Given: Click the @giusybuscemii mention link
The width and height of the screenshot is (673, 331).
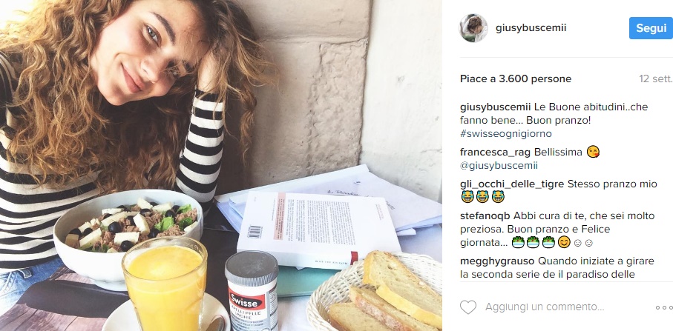Looking at the screenshot, I should tap(499, 166).
